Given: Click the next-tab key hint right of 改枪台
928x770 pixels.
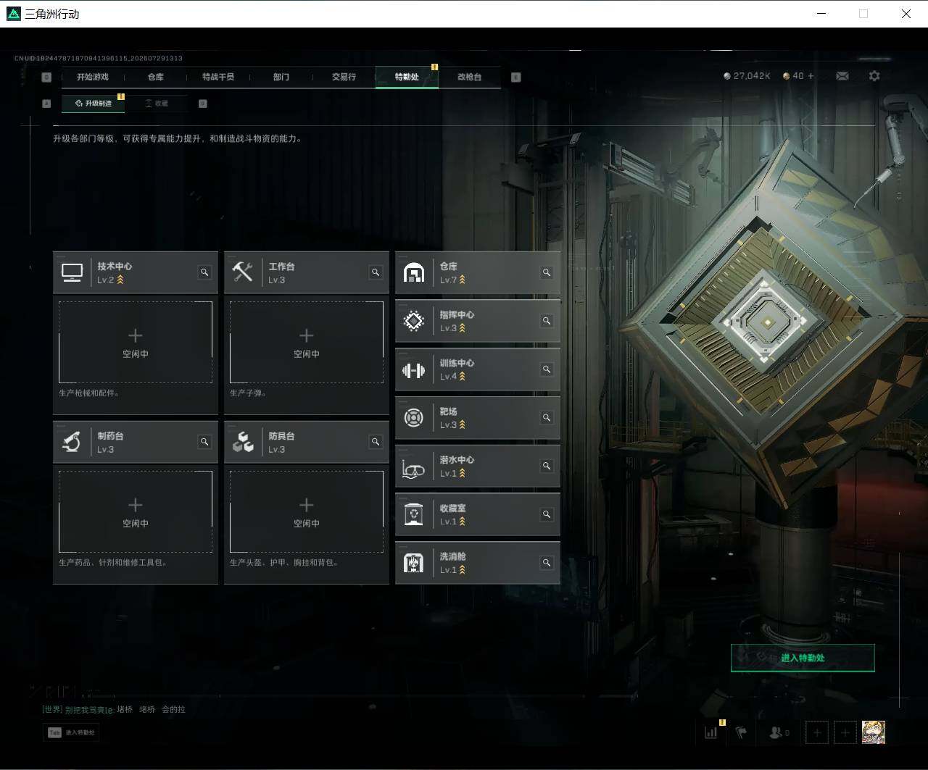Looking at the screenshot, I should [516, 77].
